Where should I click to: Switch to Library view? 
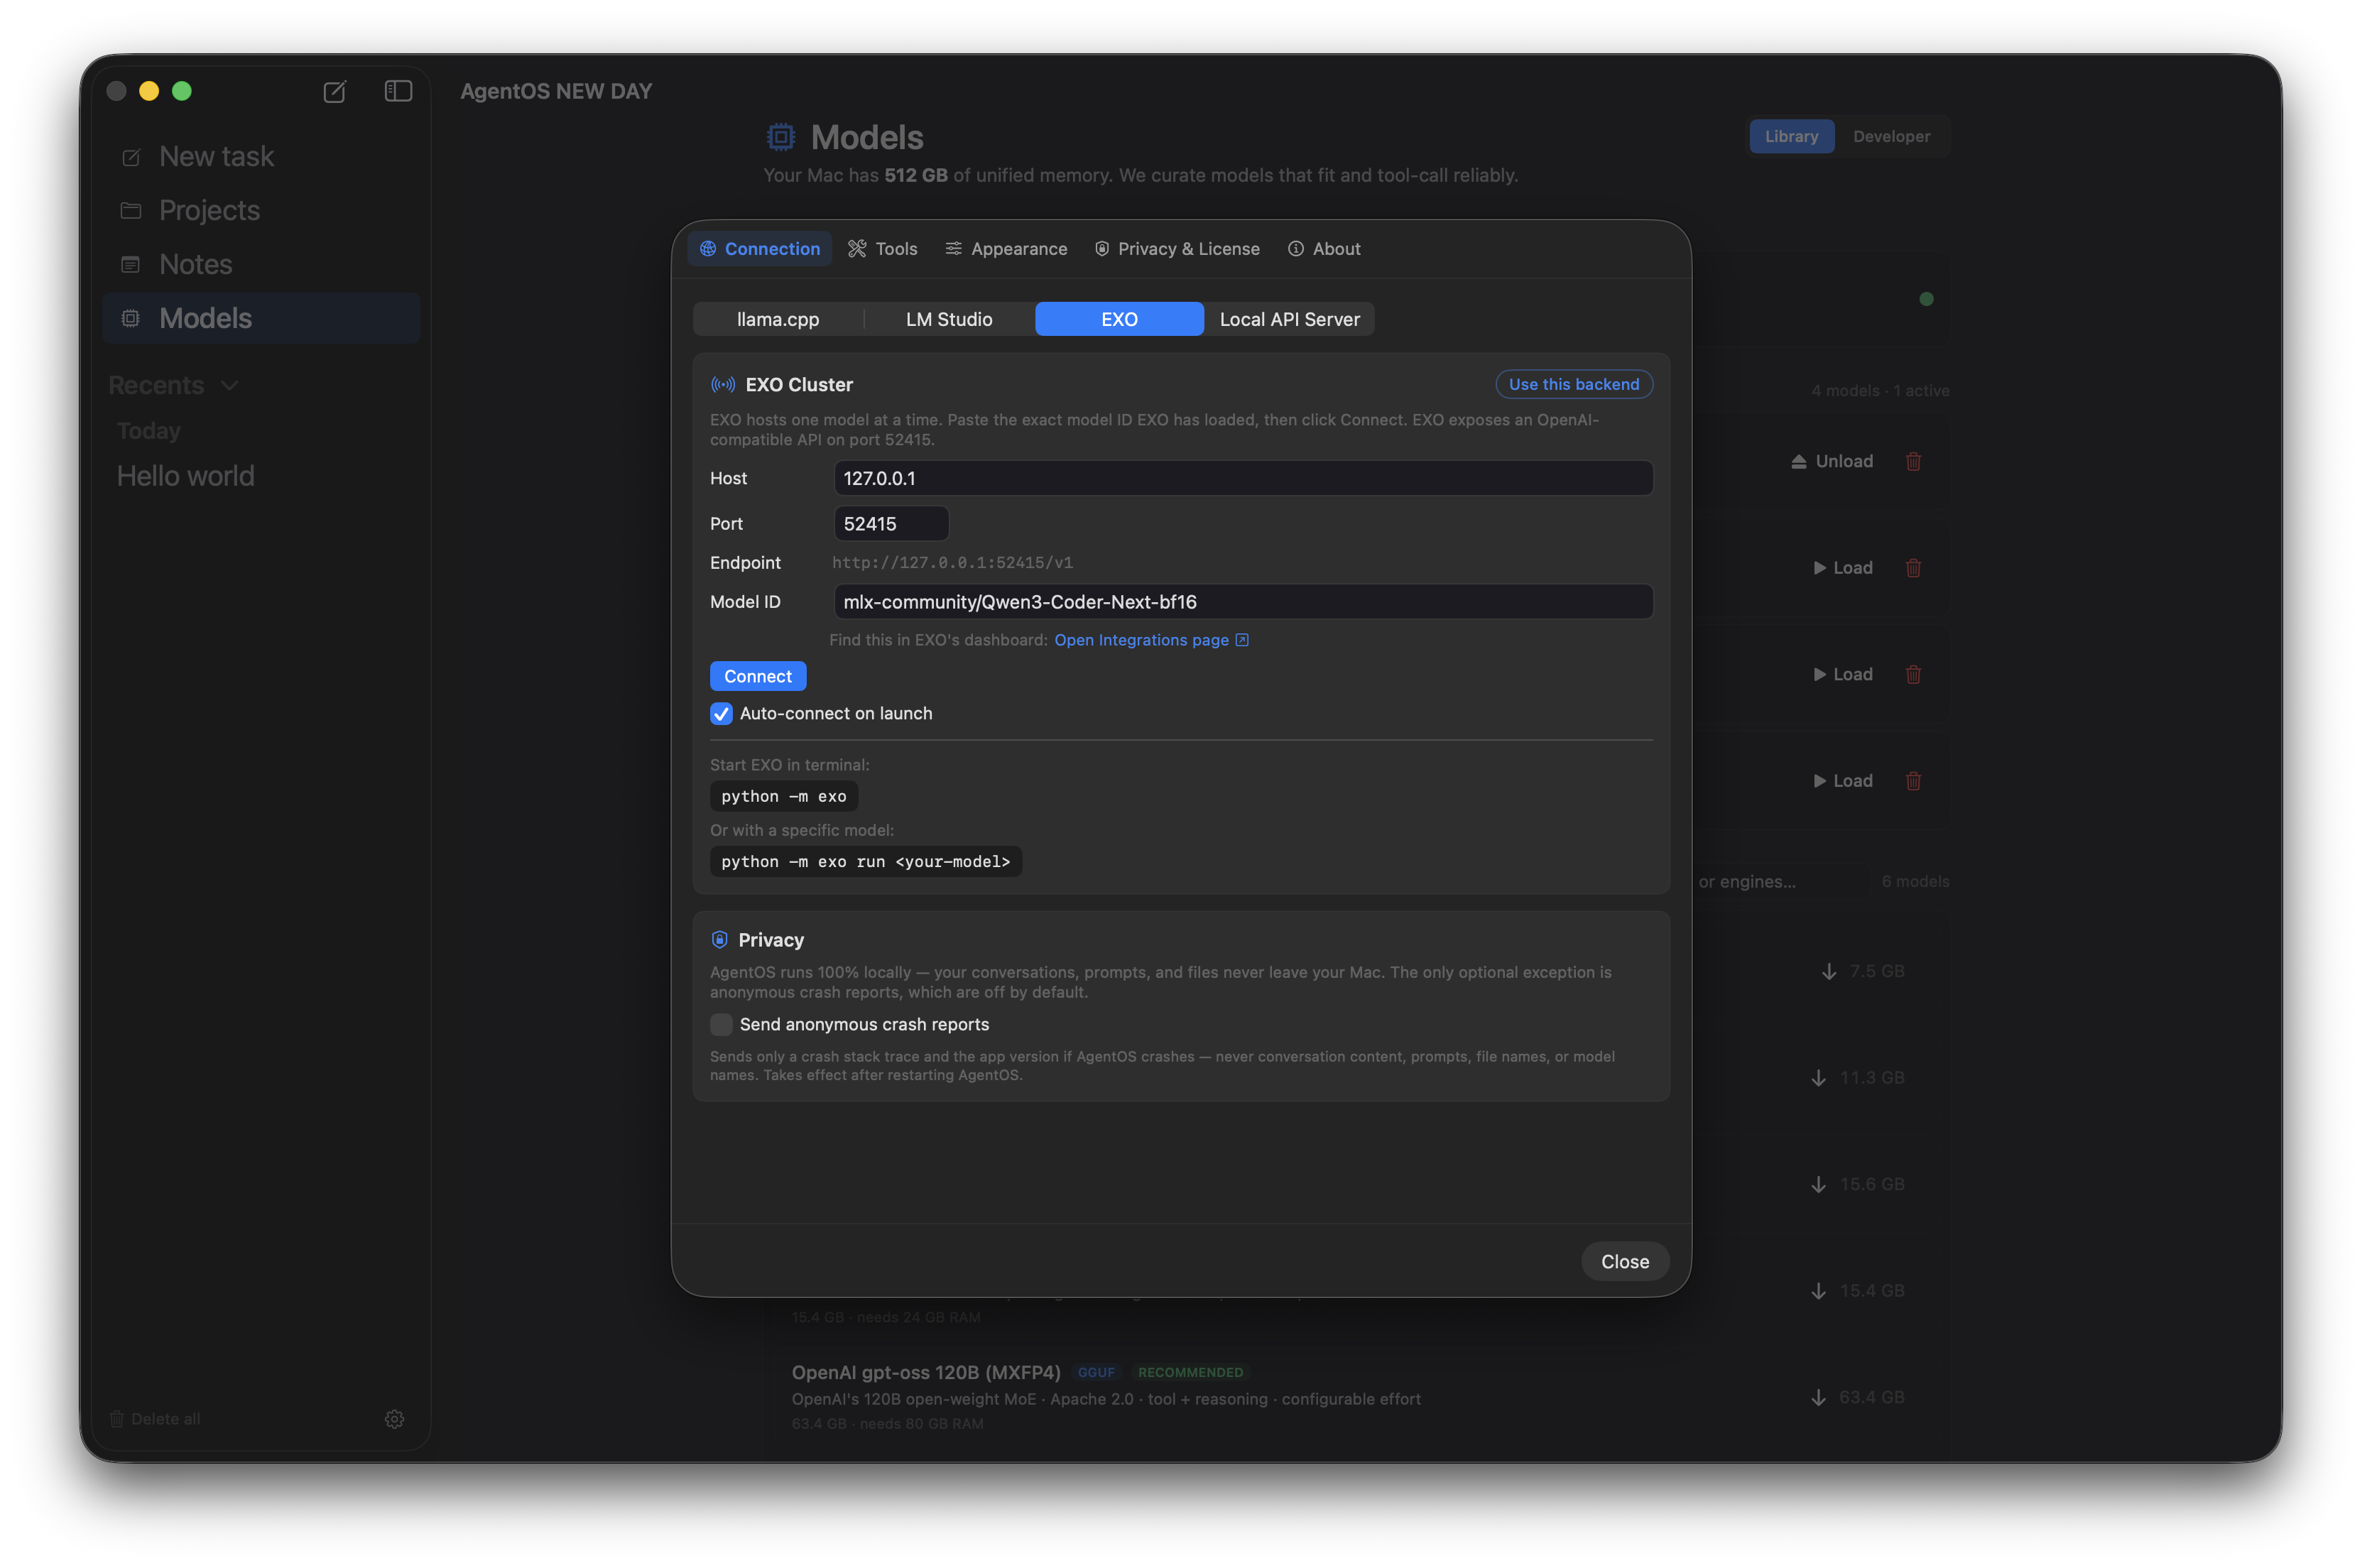click(x=1791, y=137)
